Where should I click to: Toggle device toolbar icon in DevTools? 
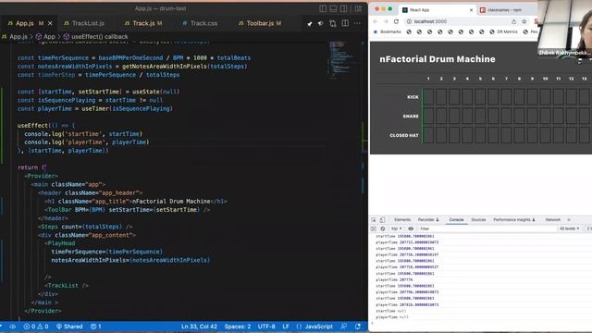click(382, 220)
